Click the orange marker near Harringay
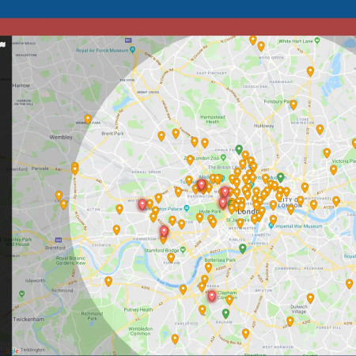Viewport: 356px width, 356px height. coord(310,71)
